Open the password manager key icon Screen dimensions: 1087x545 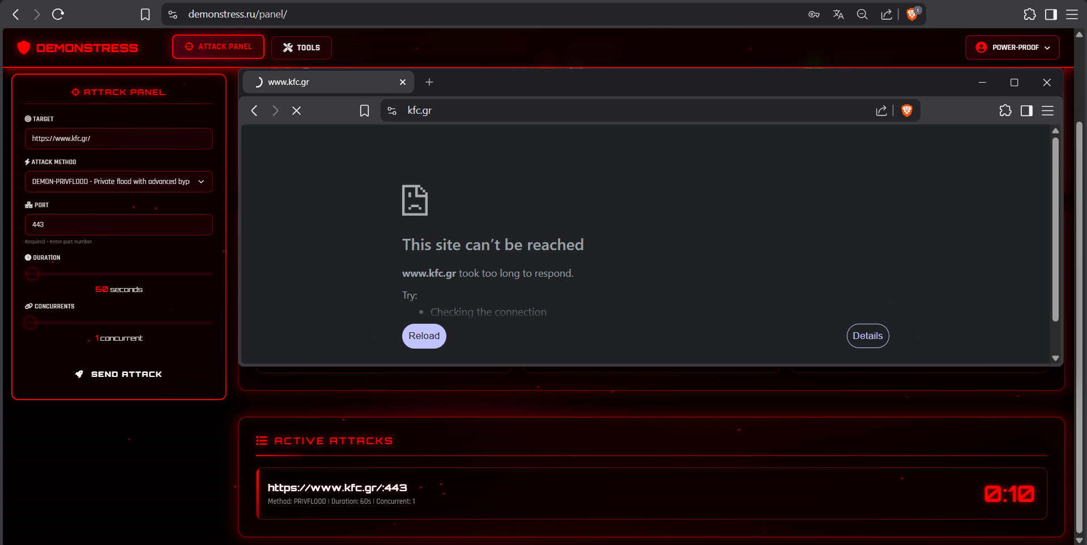point(814,14)
